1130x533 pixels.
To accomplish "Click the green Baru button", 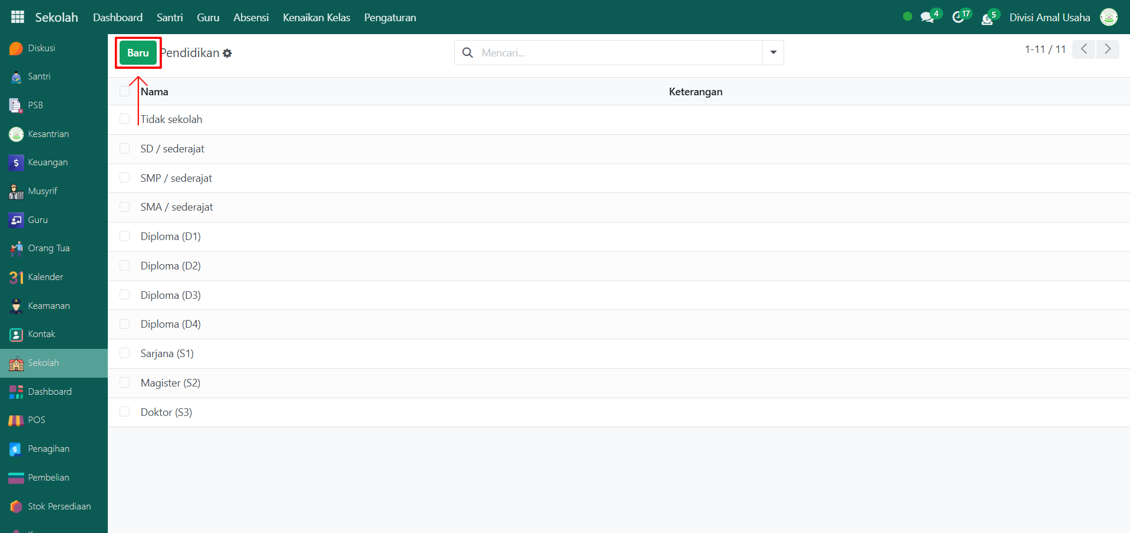I will click(x=138, y=53).
